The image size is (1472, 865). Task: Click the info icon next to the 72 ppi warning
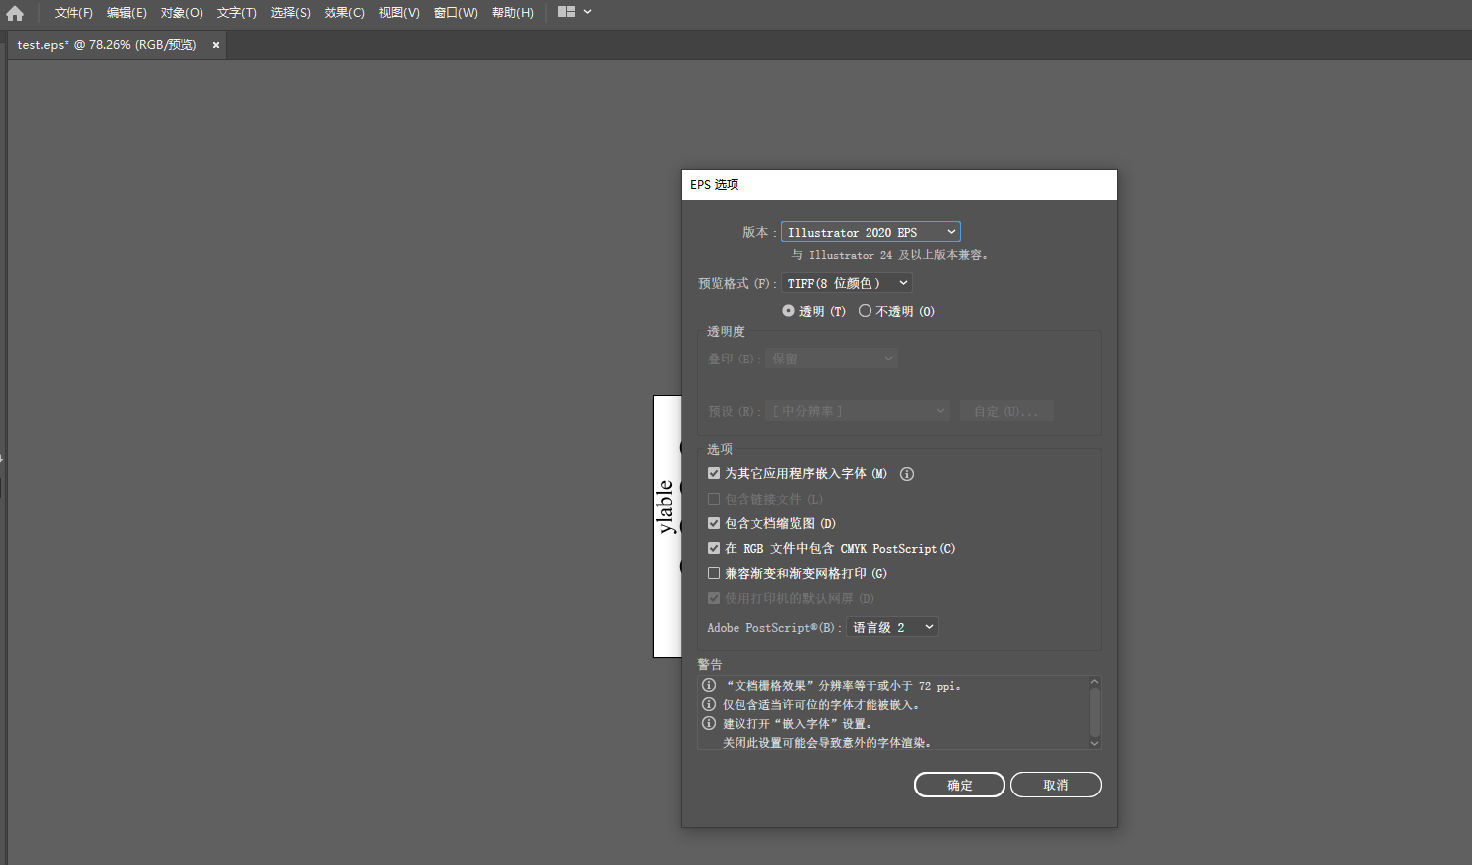point(708,685)
